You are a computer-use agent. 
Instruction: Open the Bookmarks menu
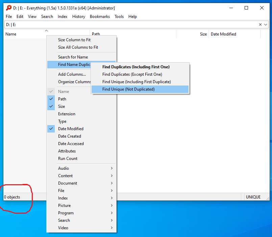[x=100, y=17]
